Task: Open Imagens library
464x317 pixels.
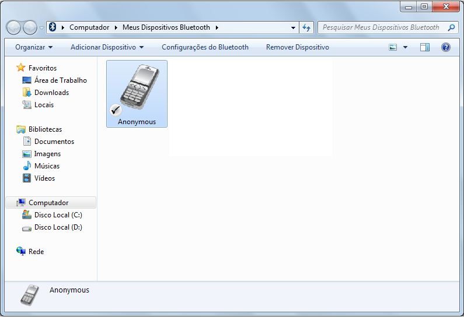Action: click(x=47, y=154)
